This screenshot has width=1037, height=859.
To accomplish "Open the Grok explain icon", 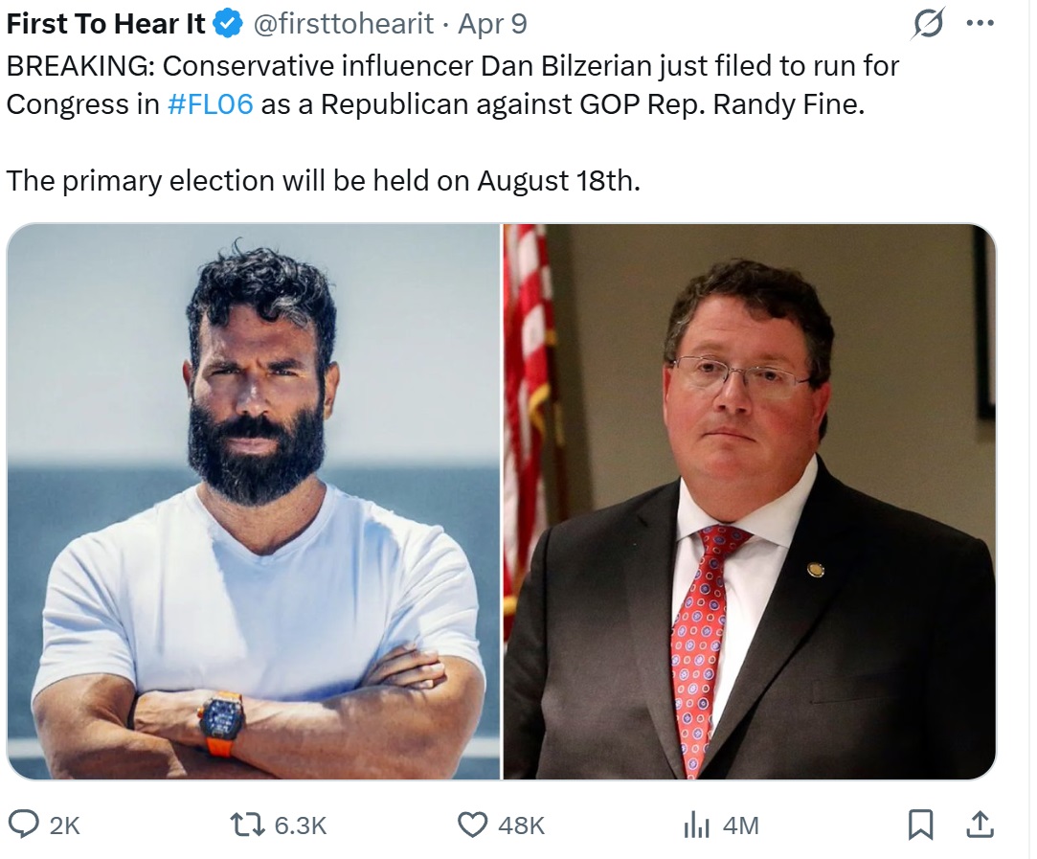I will [928, 24].
